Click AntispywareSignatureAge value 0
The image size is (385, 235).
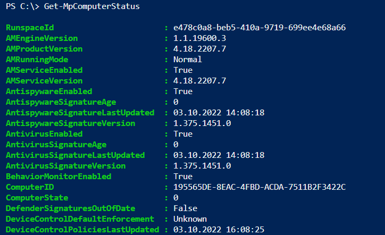click(x=176, y=102)
